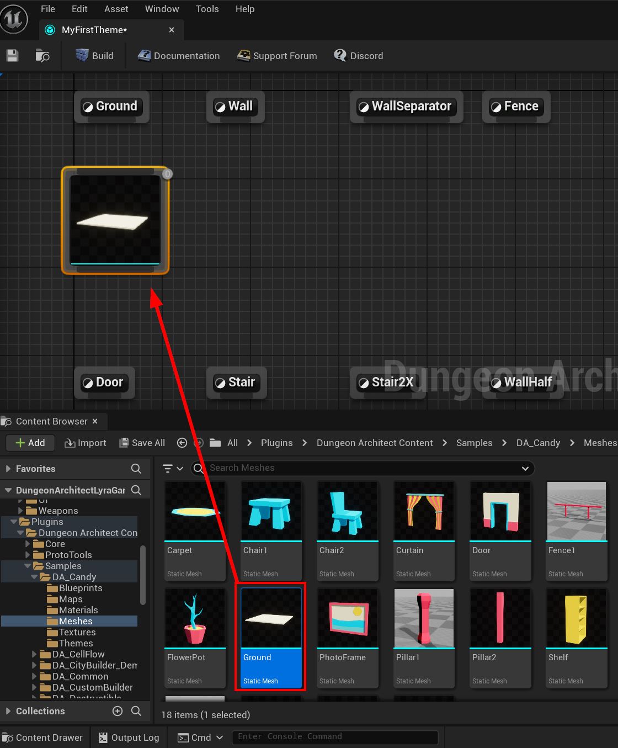Open the Help menu

(x=245, y=9)
